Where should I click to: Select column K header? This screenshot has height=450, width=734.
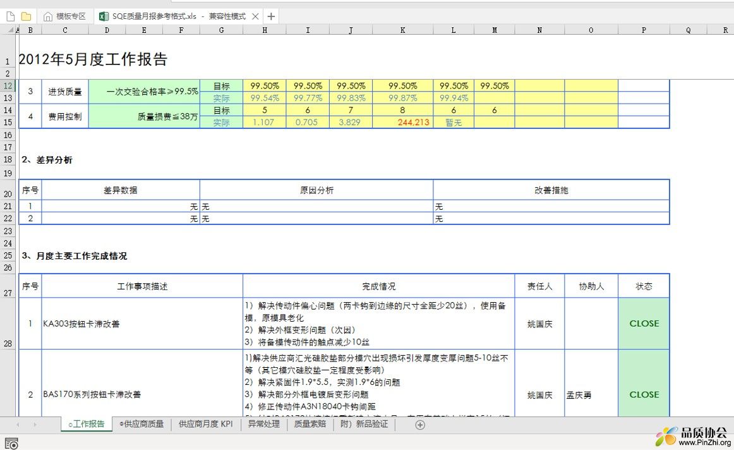(x=402, y=30)
